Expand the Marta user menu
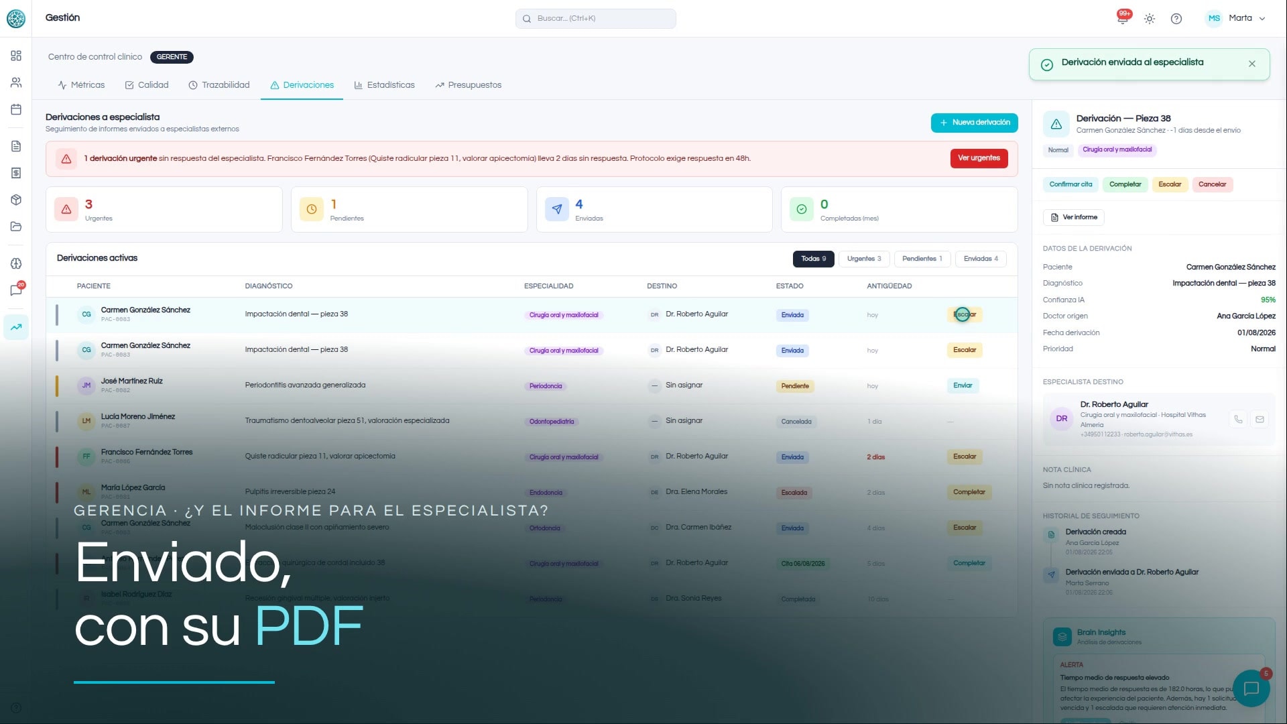The image size is (1287, 724). [1235, 19]
